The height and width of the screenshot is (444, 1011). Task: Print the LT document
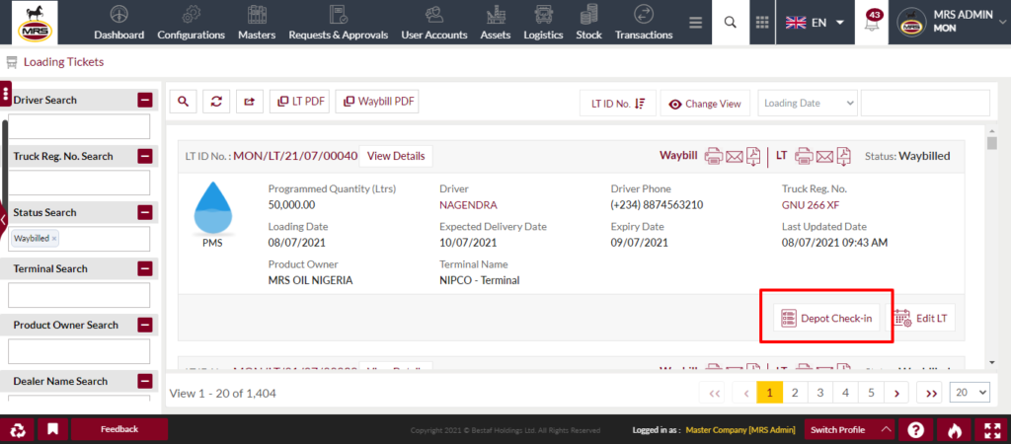(804, 156)
